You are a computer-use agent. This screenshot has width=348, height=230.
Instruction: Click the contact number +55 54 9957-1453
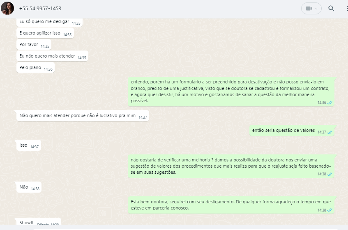coord(40,9)
